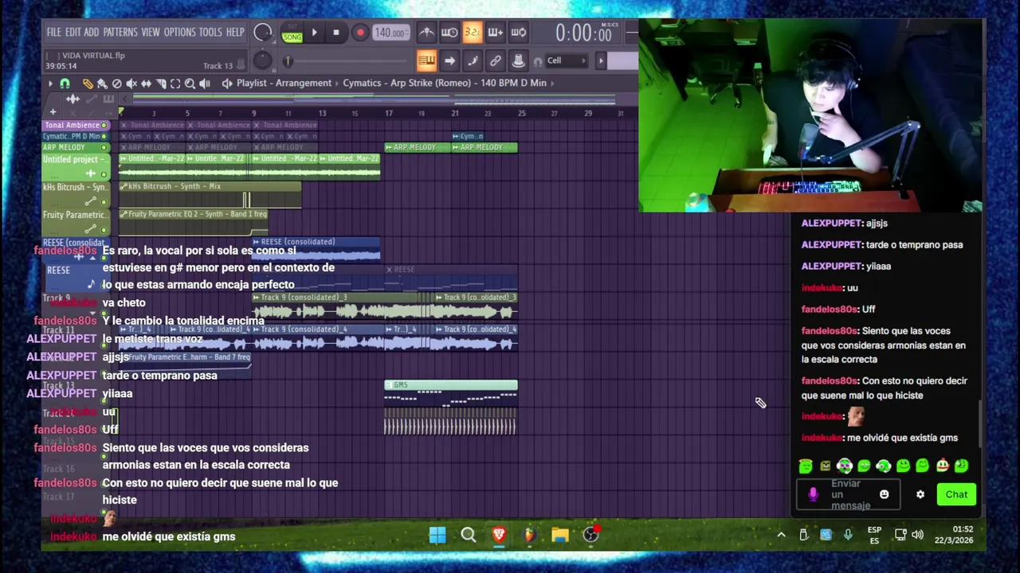Click the Chat button
The height and width of the screenshot is (573, 1020).
coord(956,494)
